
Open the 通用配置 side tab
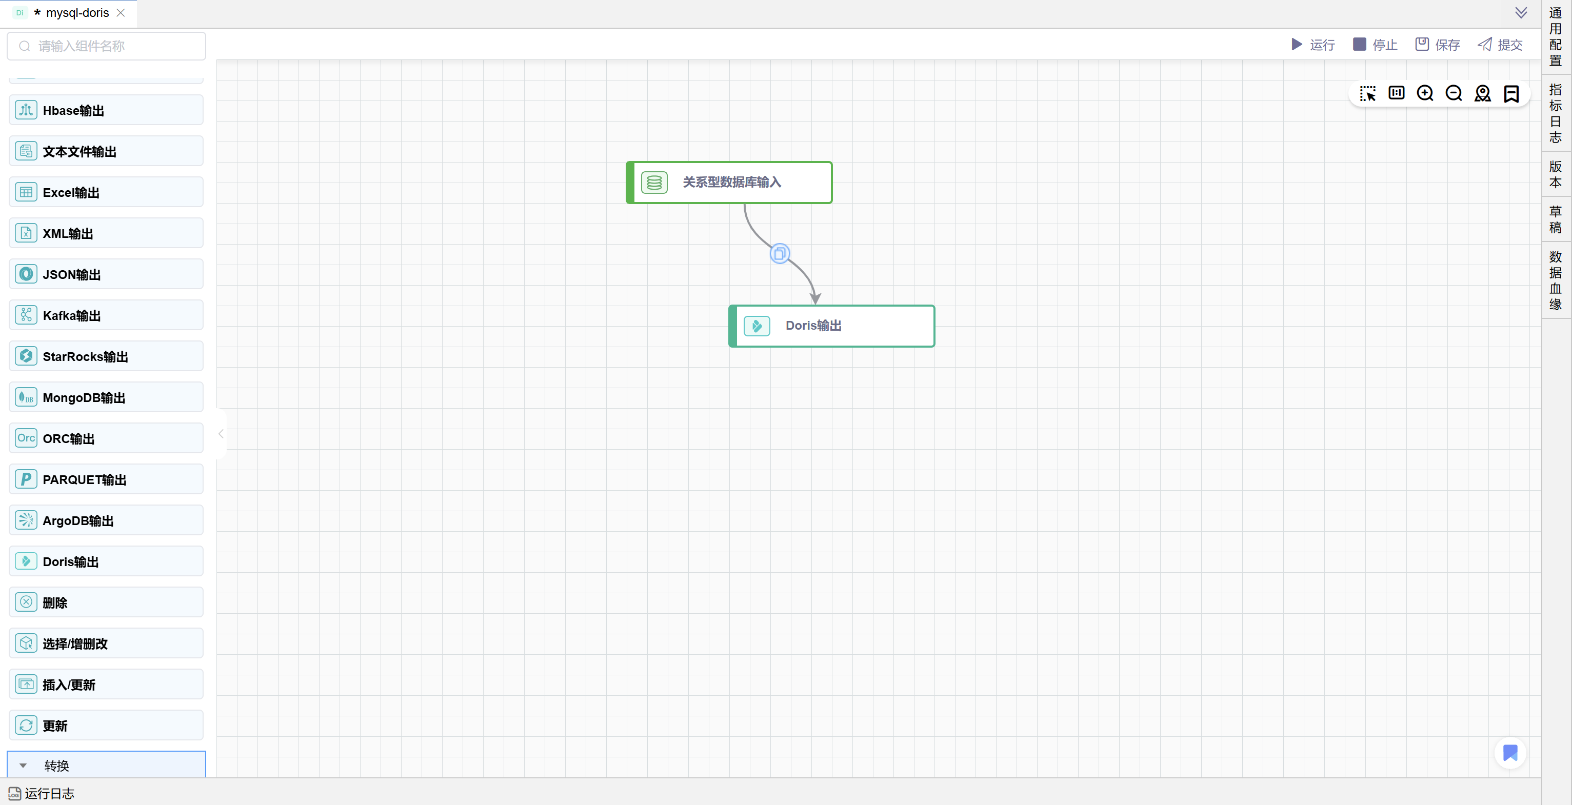coord(1556,36)
